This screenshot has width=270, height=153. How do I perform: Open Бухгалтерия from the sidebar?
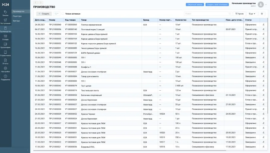[5, 46]
